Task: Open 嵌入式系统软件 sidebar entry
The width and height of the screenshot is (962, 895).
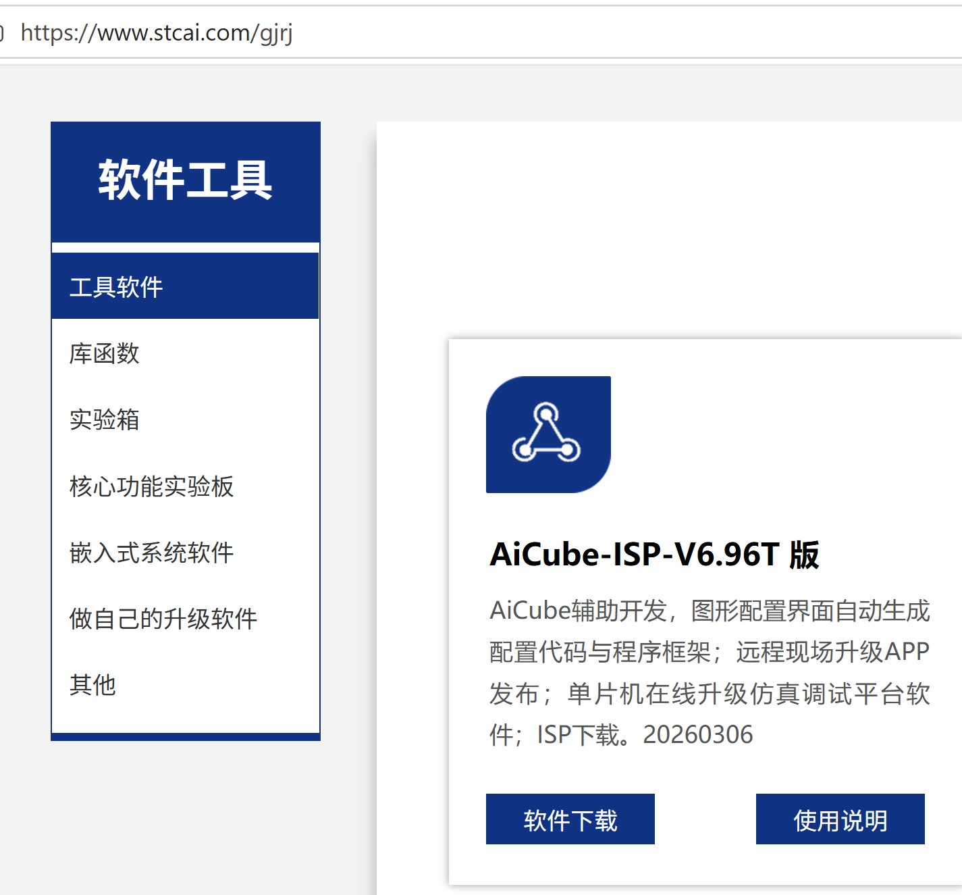Action: (185, 552)
